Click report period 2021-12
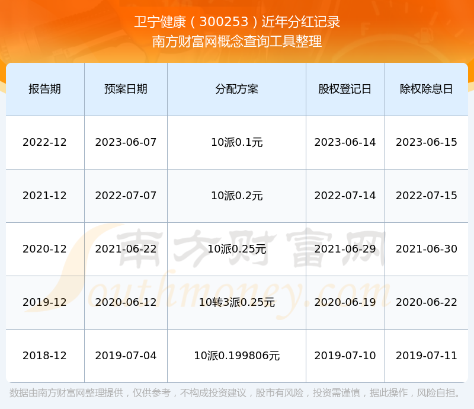474x409 pixels. (x=45, y=196)
